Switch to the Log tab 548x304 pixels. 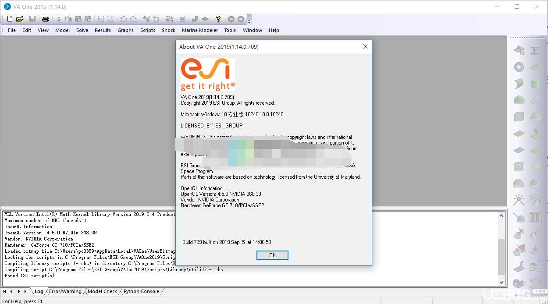click(x=39, y=291)
